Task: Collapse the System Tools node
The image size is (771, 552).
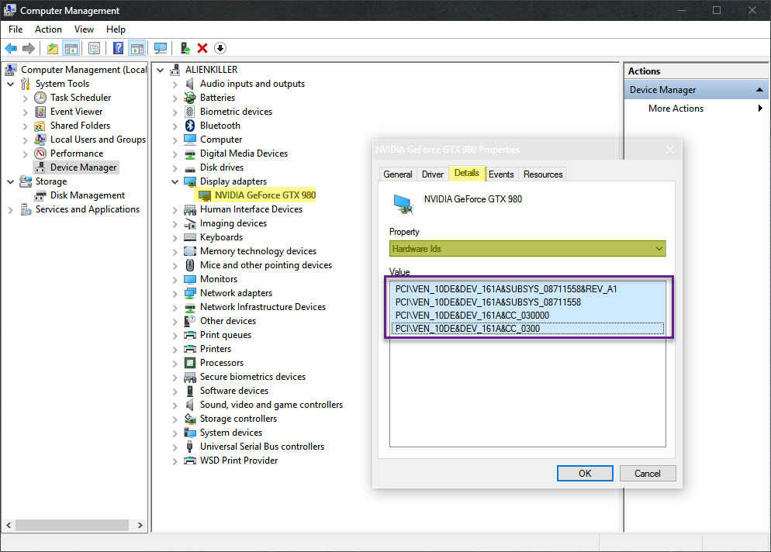Action: click(x=11, y=84)
